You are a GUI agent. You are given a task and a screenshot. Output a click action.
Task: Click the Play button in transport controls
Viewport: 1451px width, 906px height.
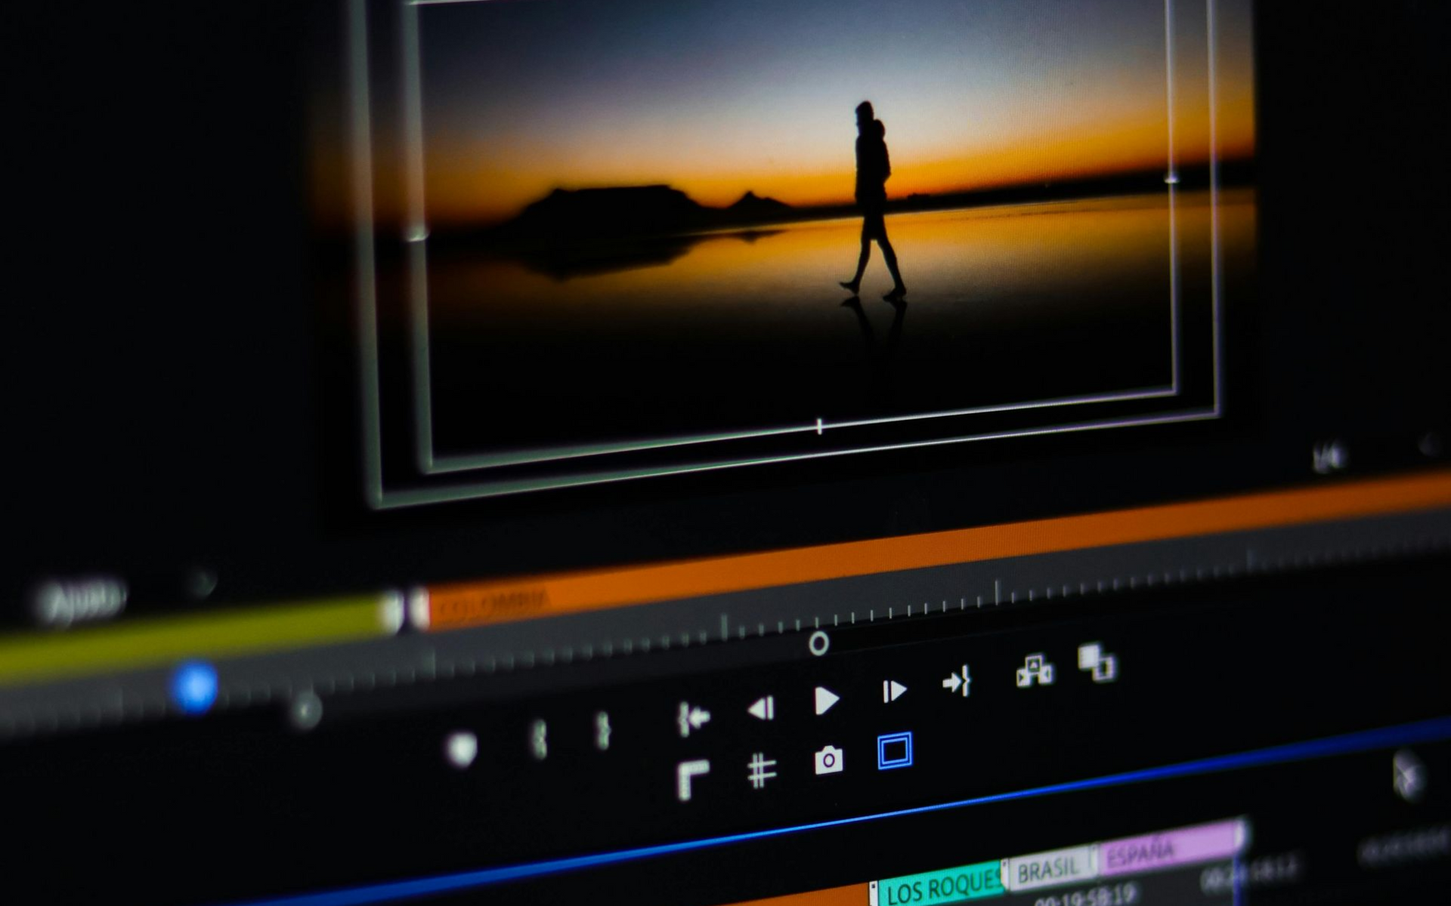pyautogui.click(x=826, y=701)
